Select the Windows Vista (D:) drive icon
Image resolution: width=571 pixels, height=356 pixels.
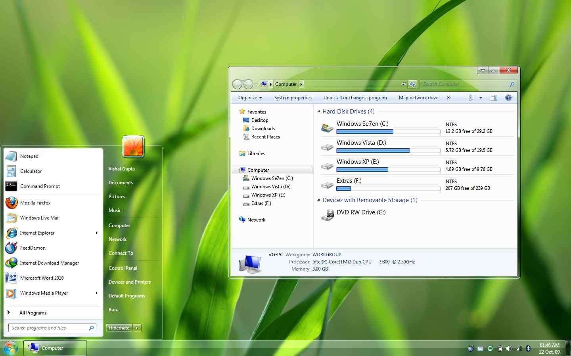click(x=328, y=147)
